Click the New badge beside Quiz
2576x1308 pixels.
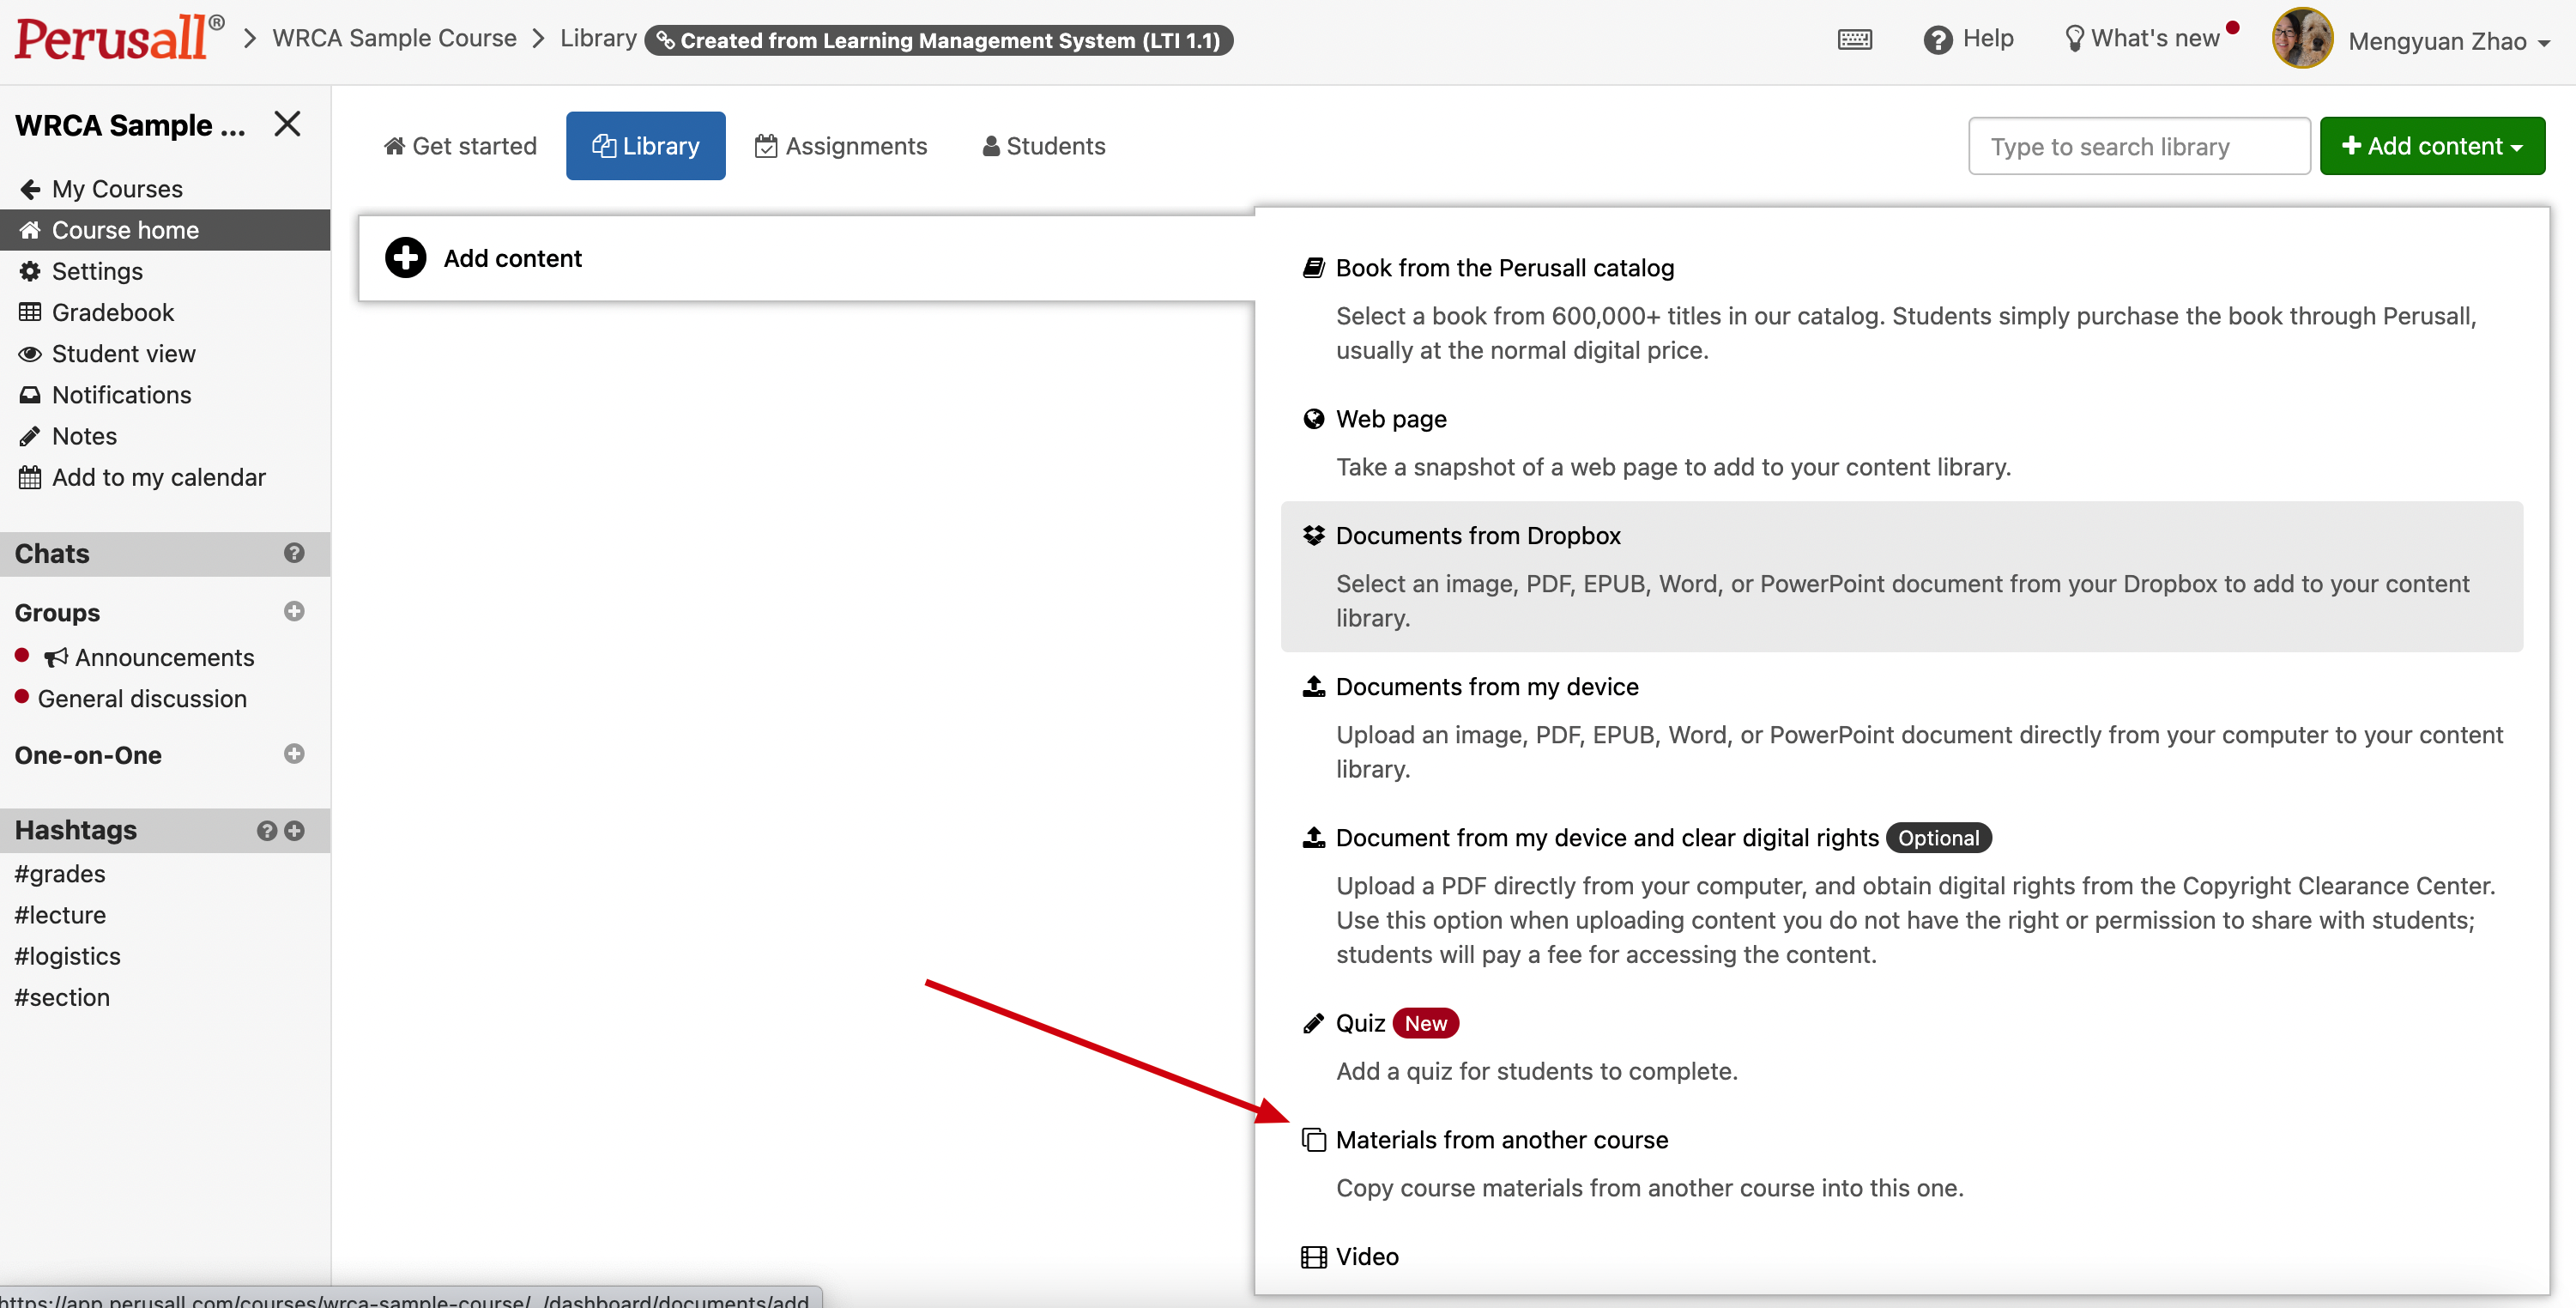click(1425, 1023)
